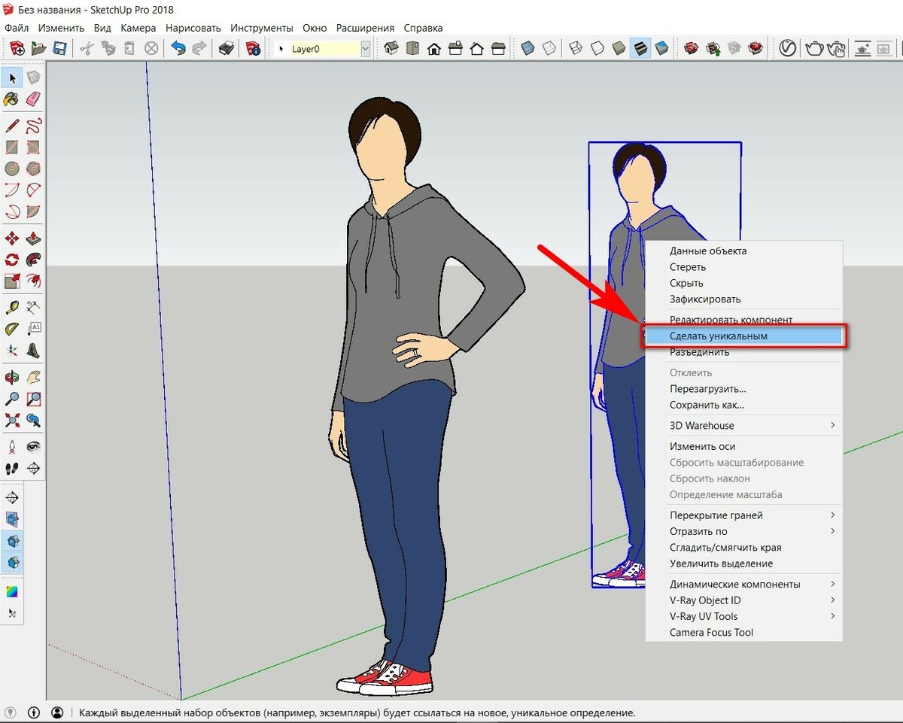The width and height of the screenshot is (903, 723).
Task: Click the Zoom Extents tool
Action: tap(13, 420)
